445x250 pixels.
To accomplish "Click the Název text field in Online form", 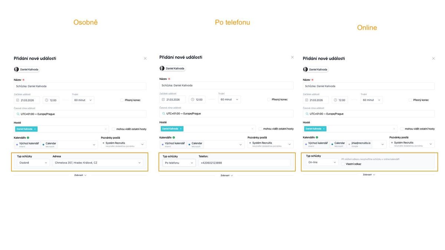I will pyautogui.click(x=368, y=86).
